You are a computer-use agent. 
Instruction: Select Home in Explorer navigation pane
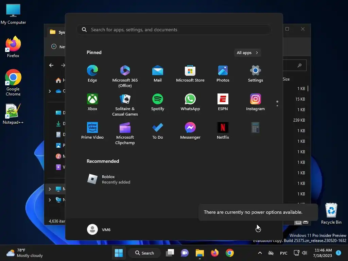point(60,80)
